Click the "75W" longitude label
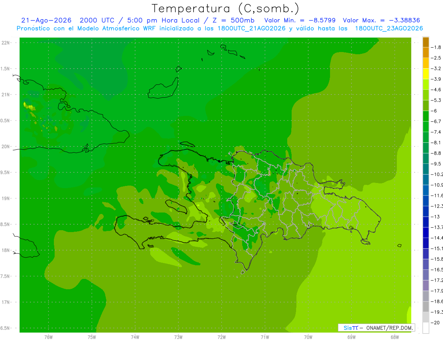 (92, 337)
